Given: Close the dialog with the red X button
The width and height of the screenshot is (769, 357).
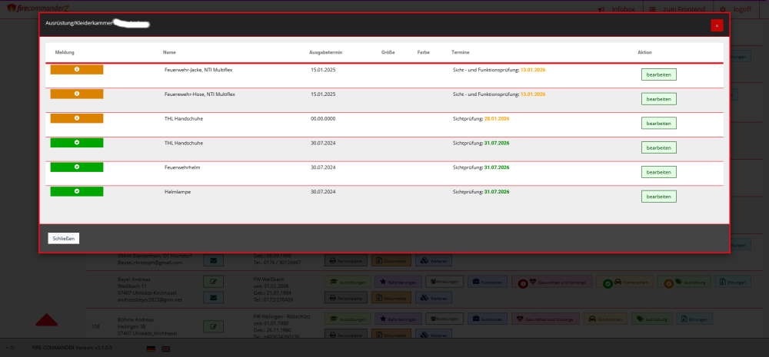Looking at the screenshot, I should click(717, 25).
